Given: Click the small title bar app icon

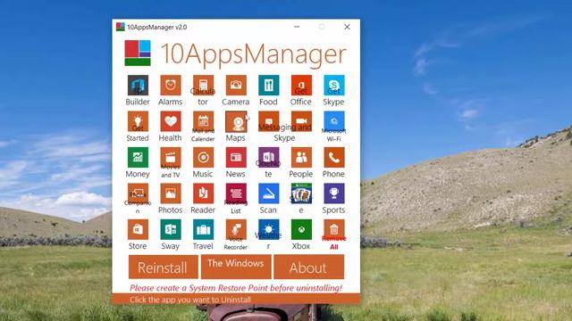Looking at the screenshot, I should [121, 27].
